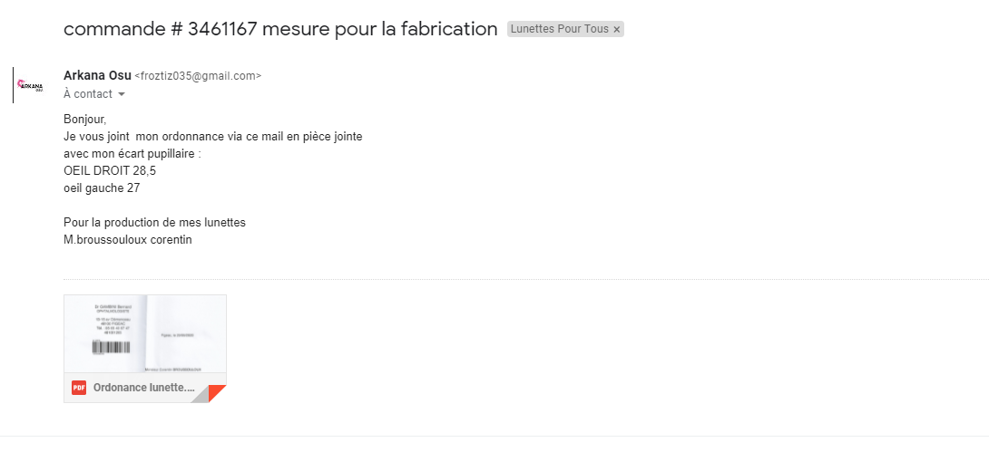Click the 'À contact' recipient text
The width and height of the screenshot is (989, 452).
point(88,94)
